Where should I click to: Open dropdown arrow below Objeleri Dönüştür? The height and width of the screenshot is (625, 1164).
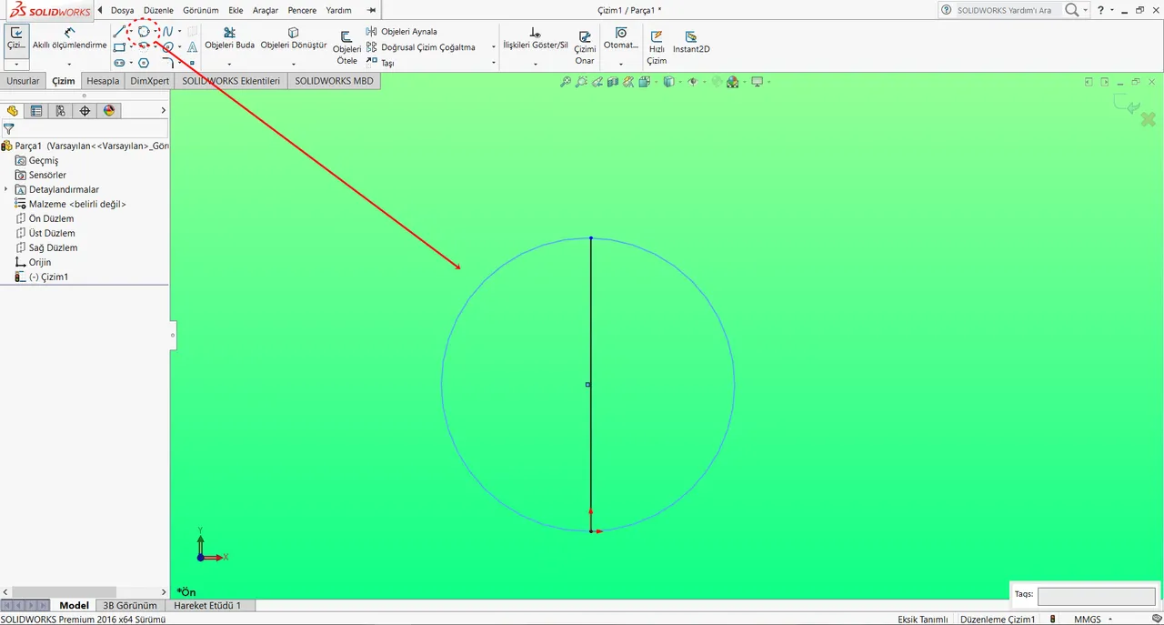pyautogui.click(x=293, y=64)
